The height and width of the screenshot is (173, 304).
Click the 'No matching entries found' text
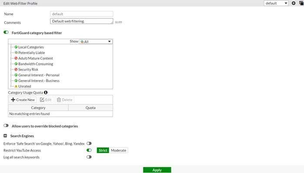pos(30,114)
